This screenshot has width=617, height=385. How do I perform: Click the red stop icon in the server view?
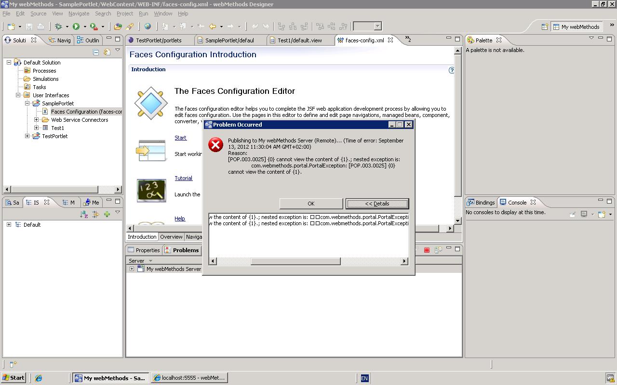427,250
